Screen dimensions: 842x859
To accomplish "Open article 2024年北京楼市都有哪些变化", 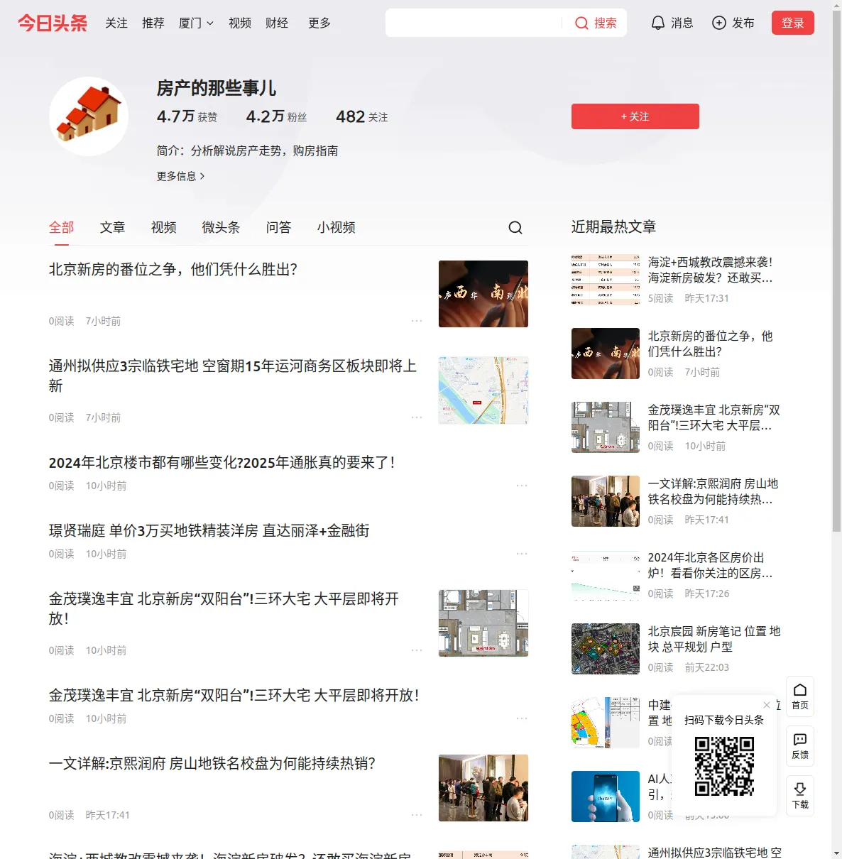I will pos(222,463).
